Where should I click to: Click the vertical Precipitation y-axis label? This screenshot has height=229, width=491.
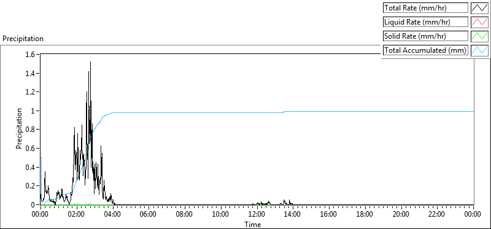19,128
